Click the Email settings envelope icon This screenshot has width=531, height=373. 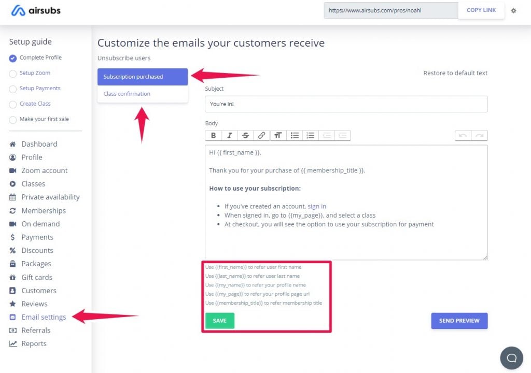[x=12, y=317]
